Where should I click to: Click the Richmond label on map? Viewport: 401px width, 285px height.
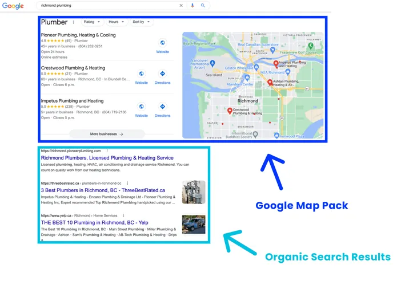(247, 101)
